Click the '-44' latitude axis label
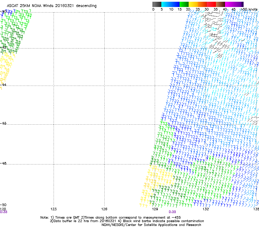Screen dimensions: 259x227 coord(3,85)
